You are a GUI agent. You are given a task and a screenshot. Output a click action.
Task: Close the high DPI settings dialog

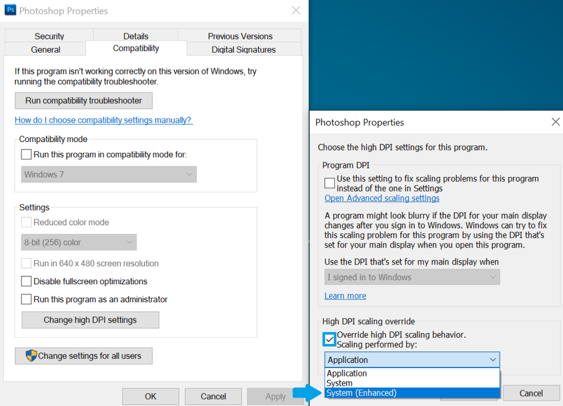pyautogui.click(x=556, y=122)
